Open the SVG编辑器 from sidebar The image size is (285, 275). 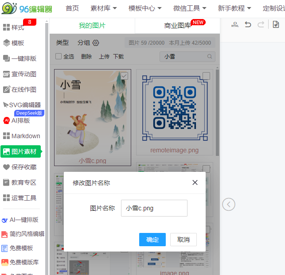pos(24,105)
